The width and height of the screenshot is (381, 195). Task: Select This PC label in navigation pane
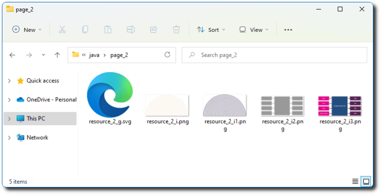36,118
